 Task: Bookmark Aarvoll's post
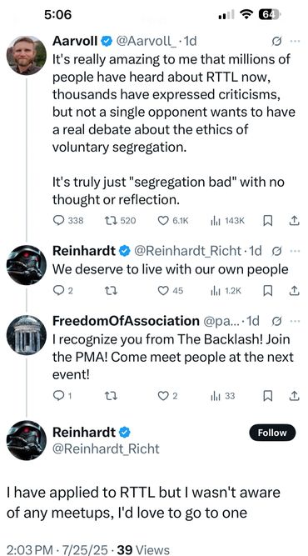[268, 221]
